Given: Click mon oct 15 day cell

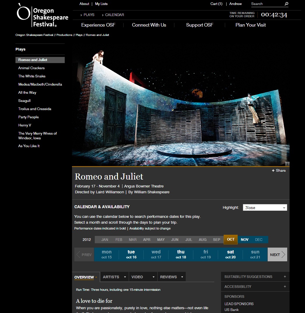Looking at the screenshot, I should pos(106,255).
